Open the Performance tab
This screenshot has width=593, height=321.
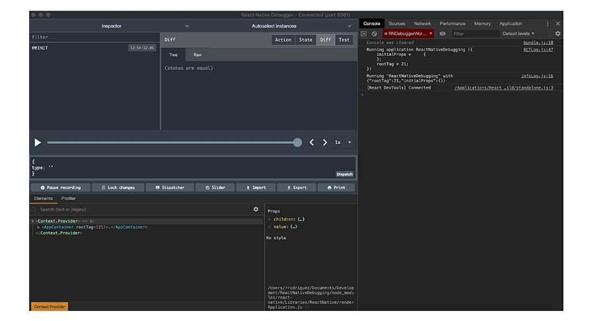pos(452,23)
